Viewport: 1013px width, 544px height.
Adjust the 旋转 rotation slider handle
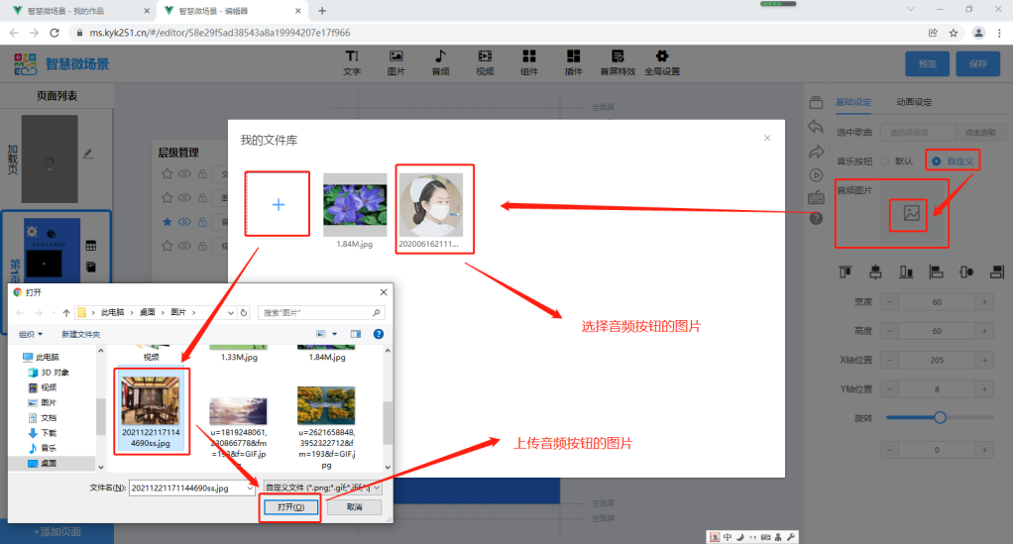coord(940,418)
